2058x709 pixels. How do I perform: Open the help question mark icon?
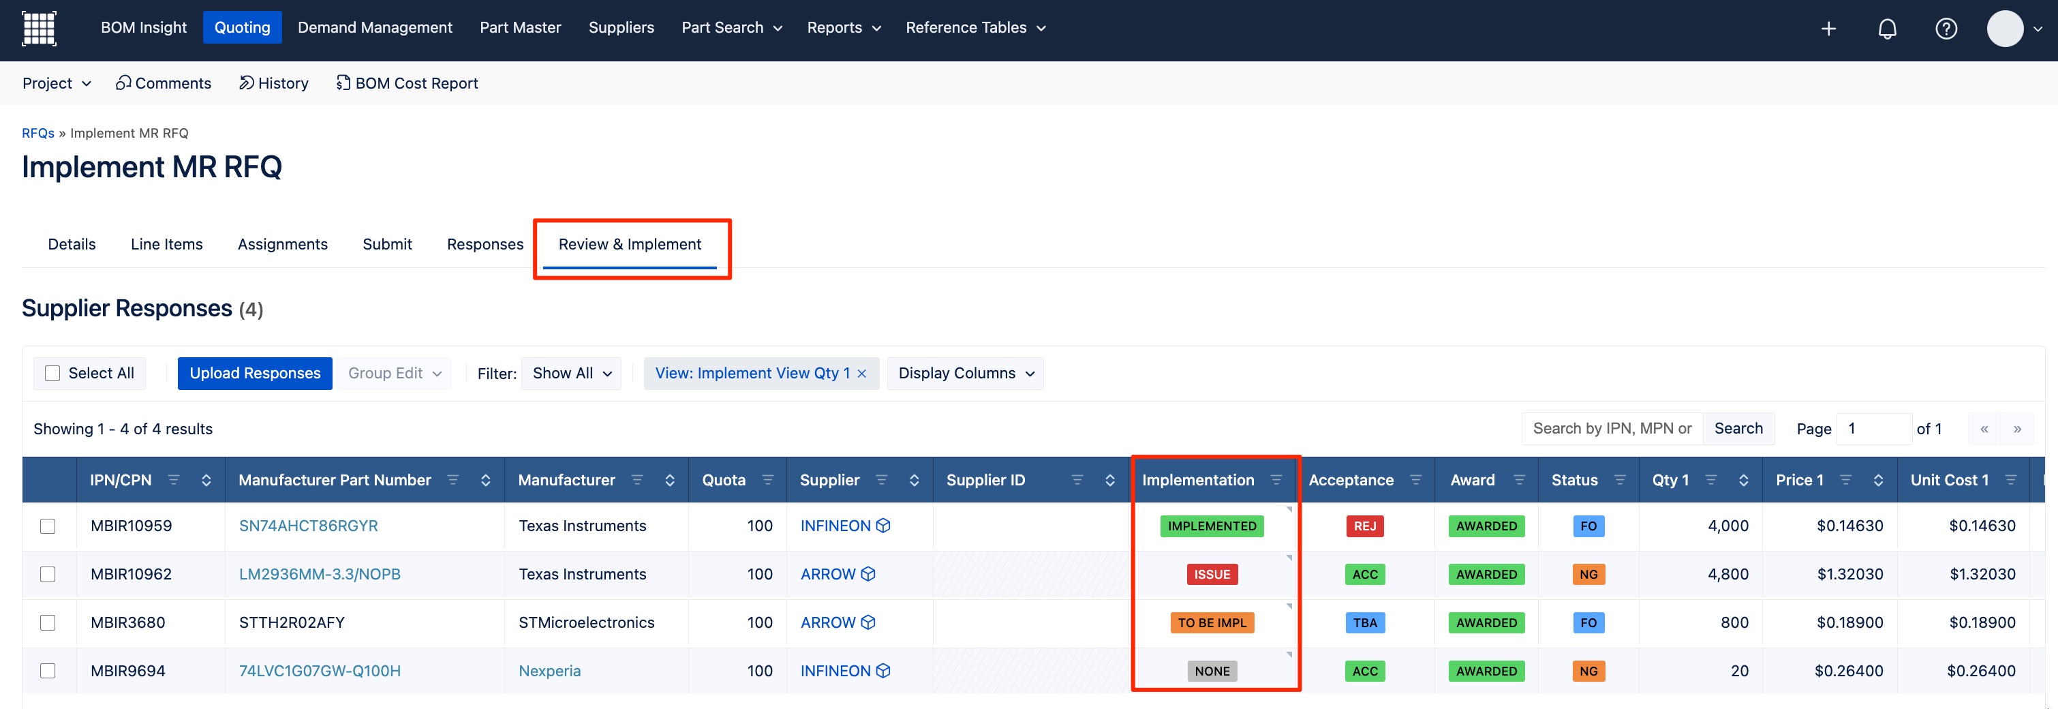point(1946,29)
